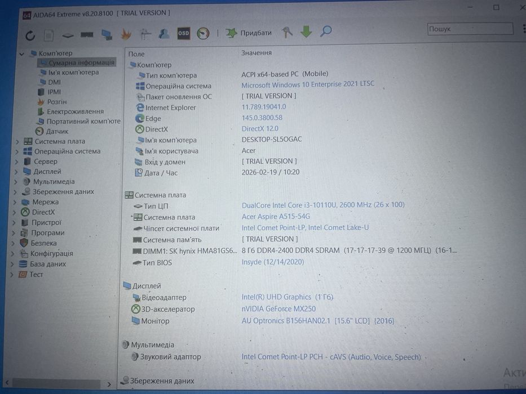
Task: Open the Датчик sensor item
Action: 52,131
